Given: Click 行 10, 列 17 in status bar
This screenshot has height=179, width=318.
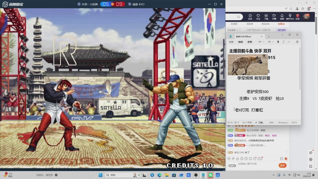Looking at the screenshot, I should tap(233, 123).
